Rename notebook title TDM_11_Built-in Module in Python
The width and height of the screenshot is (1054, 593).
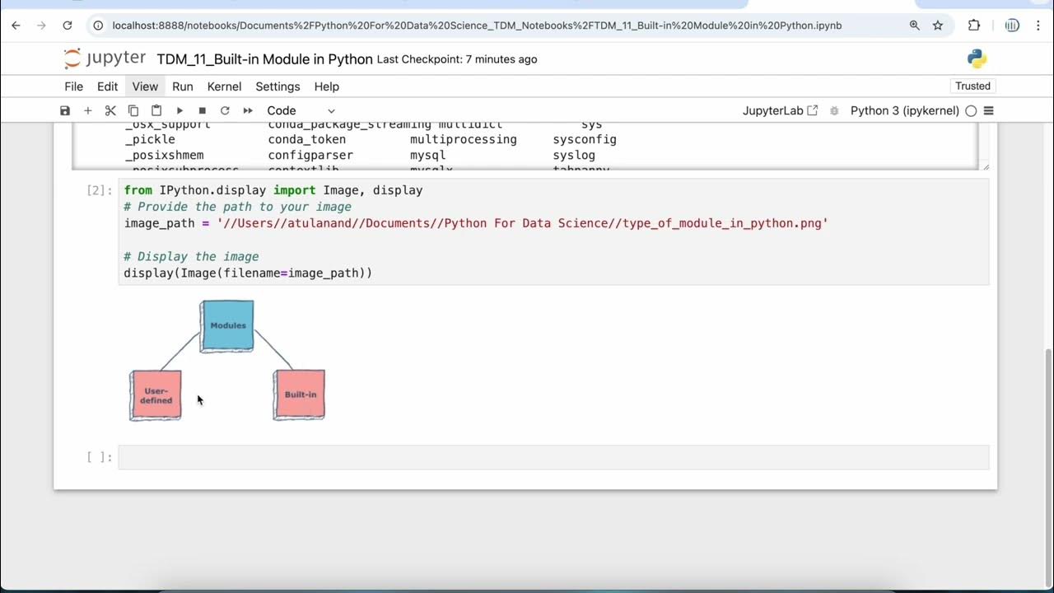(x=263, y=59)
